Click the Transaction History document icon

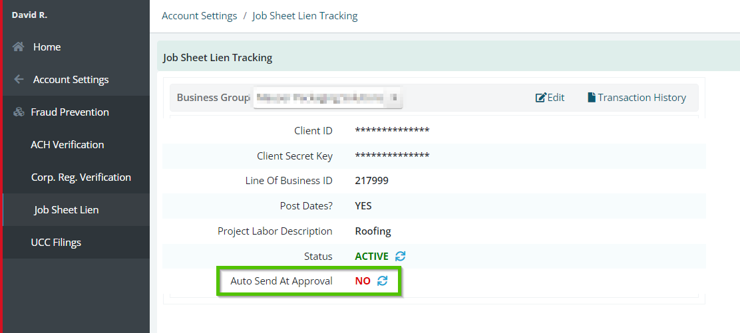pyautogui.click(x=592, y=98)
